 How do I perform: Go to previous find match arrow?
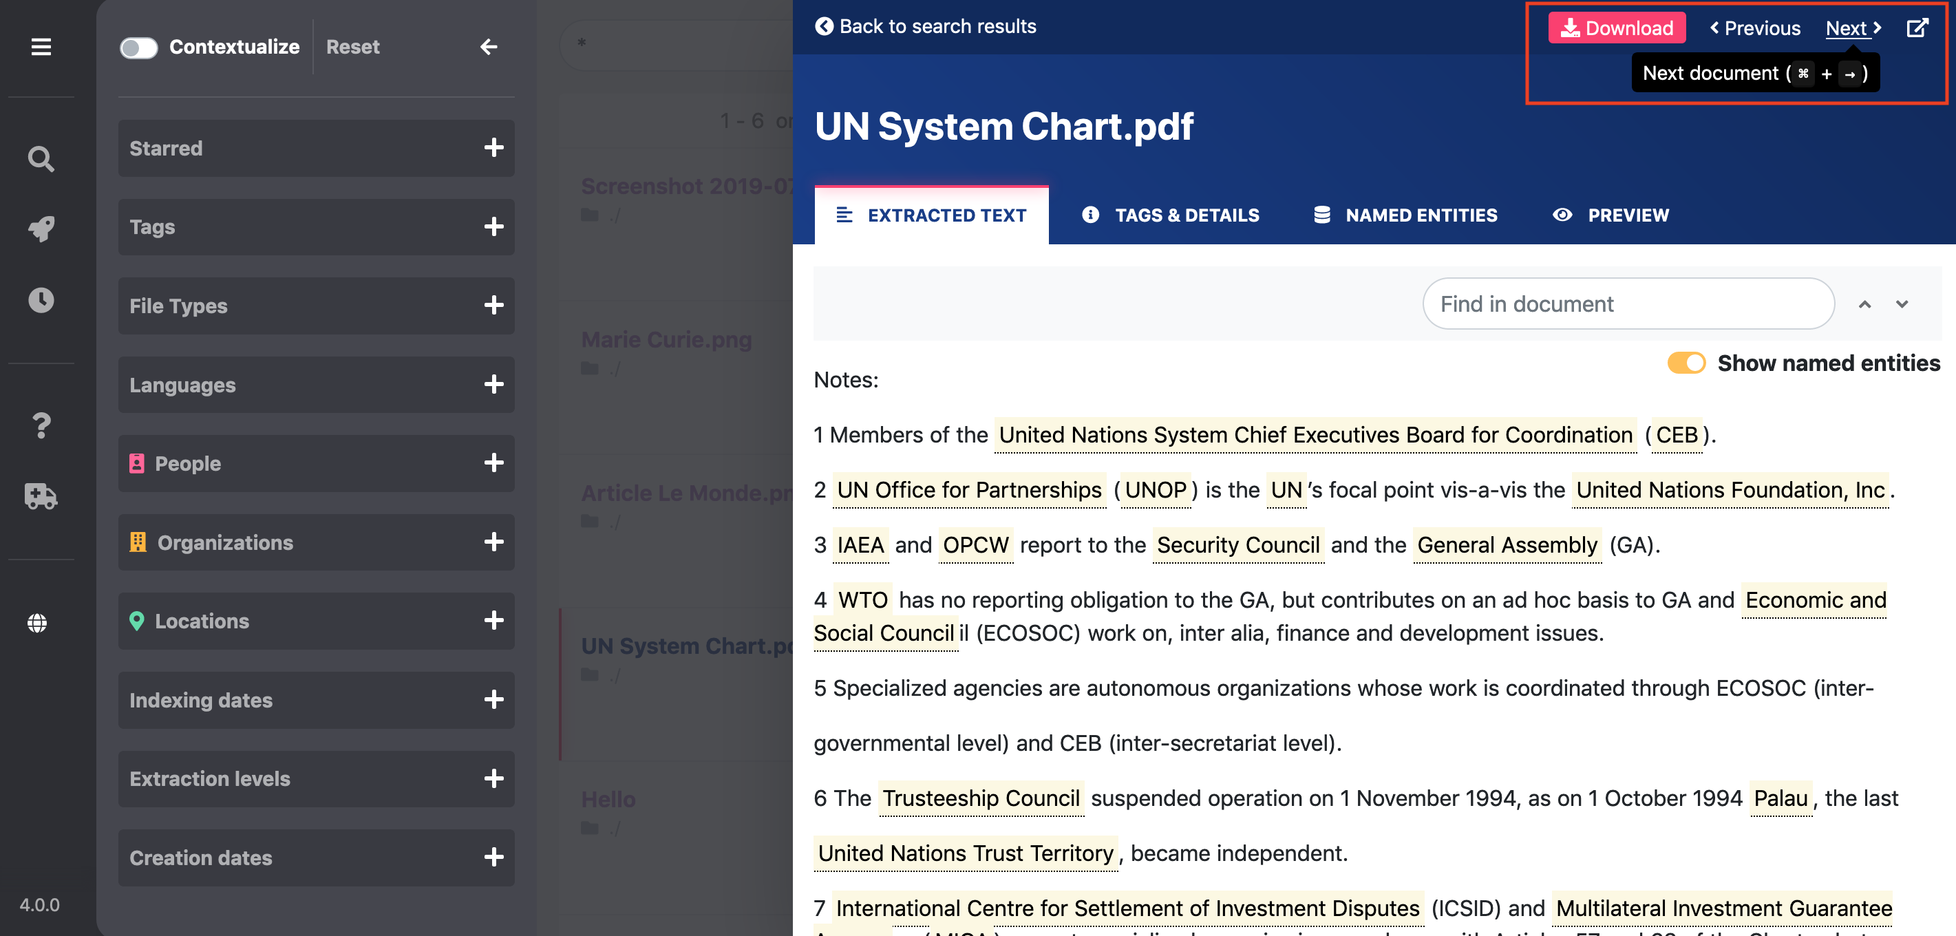[x=1864, y=304]
